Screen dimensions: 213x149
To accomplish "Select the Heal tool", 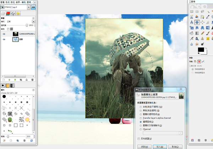I will (x=208, y=39).
